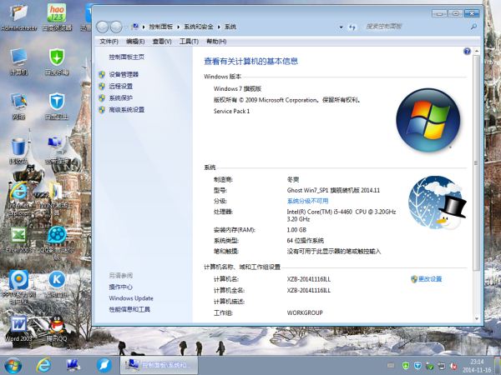The image size is (501, 375).
Task: Open the Windows Update link
Action: point(131,298)
